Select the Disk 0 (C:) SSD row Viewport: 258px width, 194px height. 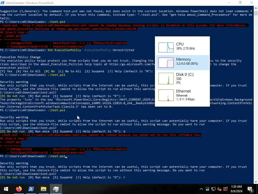(x=182, y=78)
